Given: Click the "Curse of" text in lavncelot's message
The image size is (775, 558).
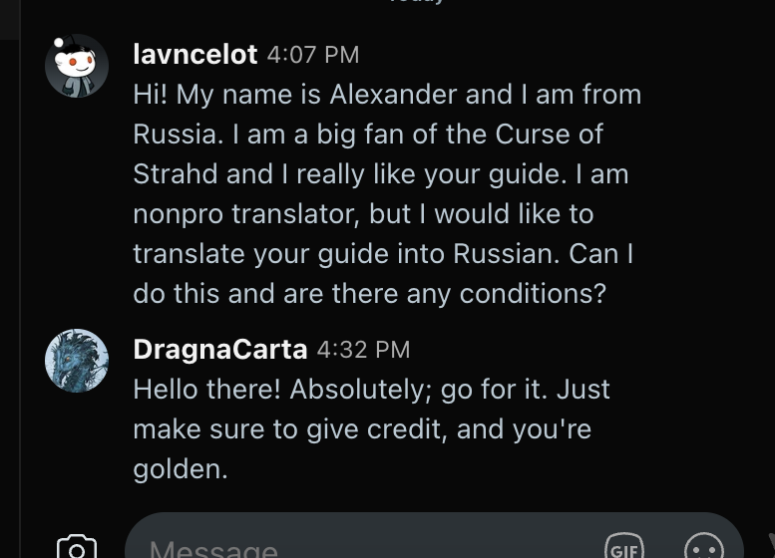Looking at the screenshot, I should [549, 134].
